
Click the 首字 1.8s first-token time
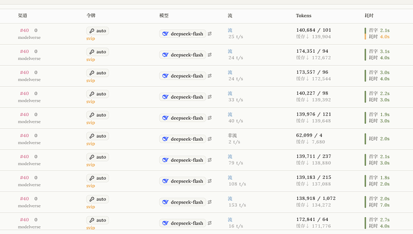point(379,178)
